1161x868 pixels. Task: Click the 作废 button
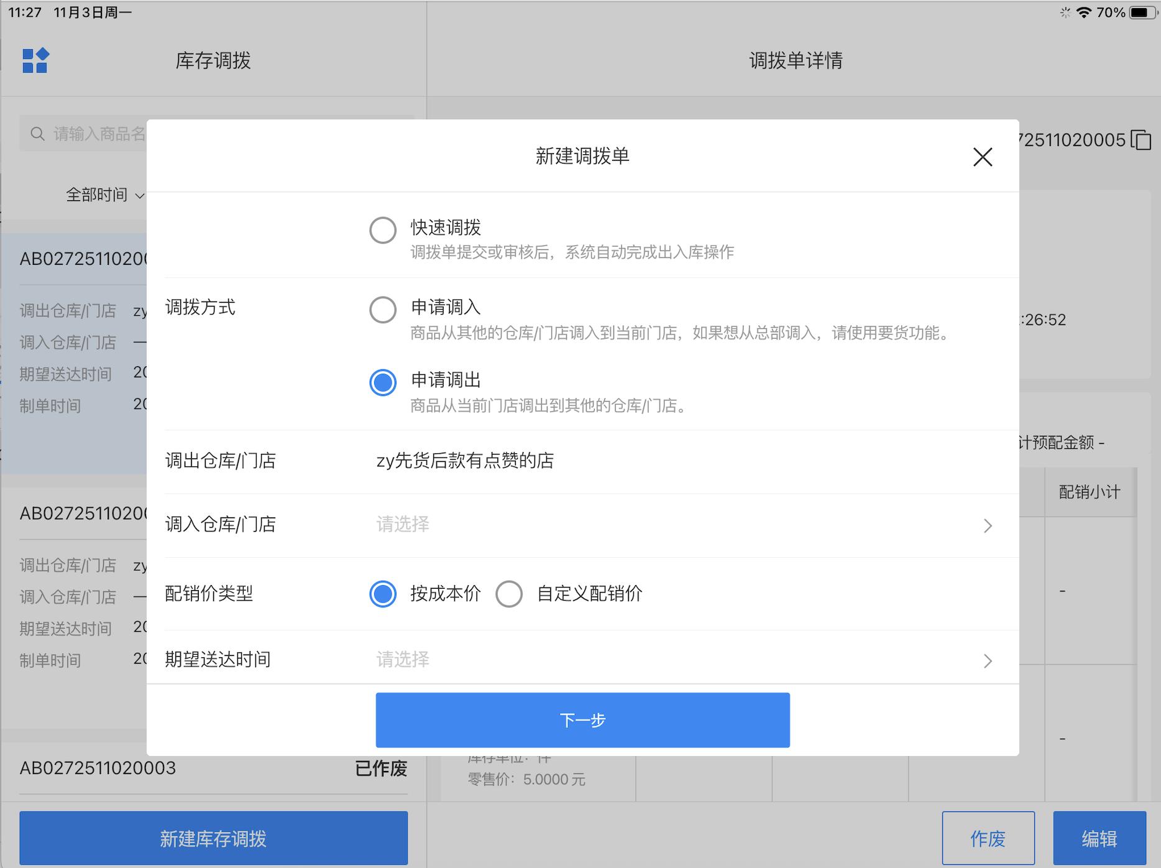[988, 838]
